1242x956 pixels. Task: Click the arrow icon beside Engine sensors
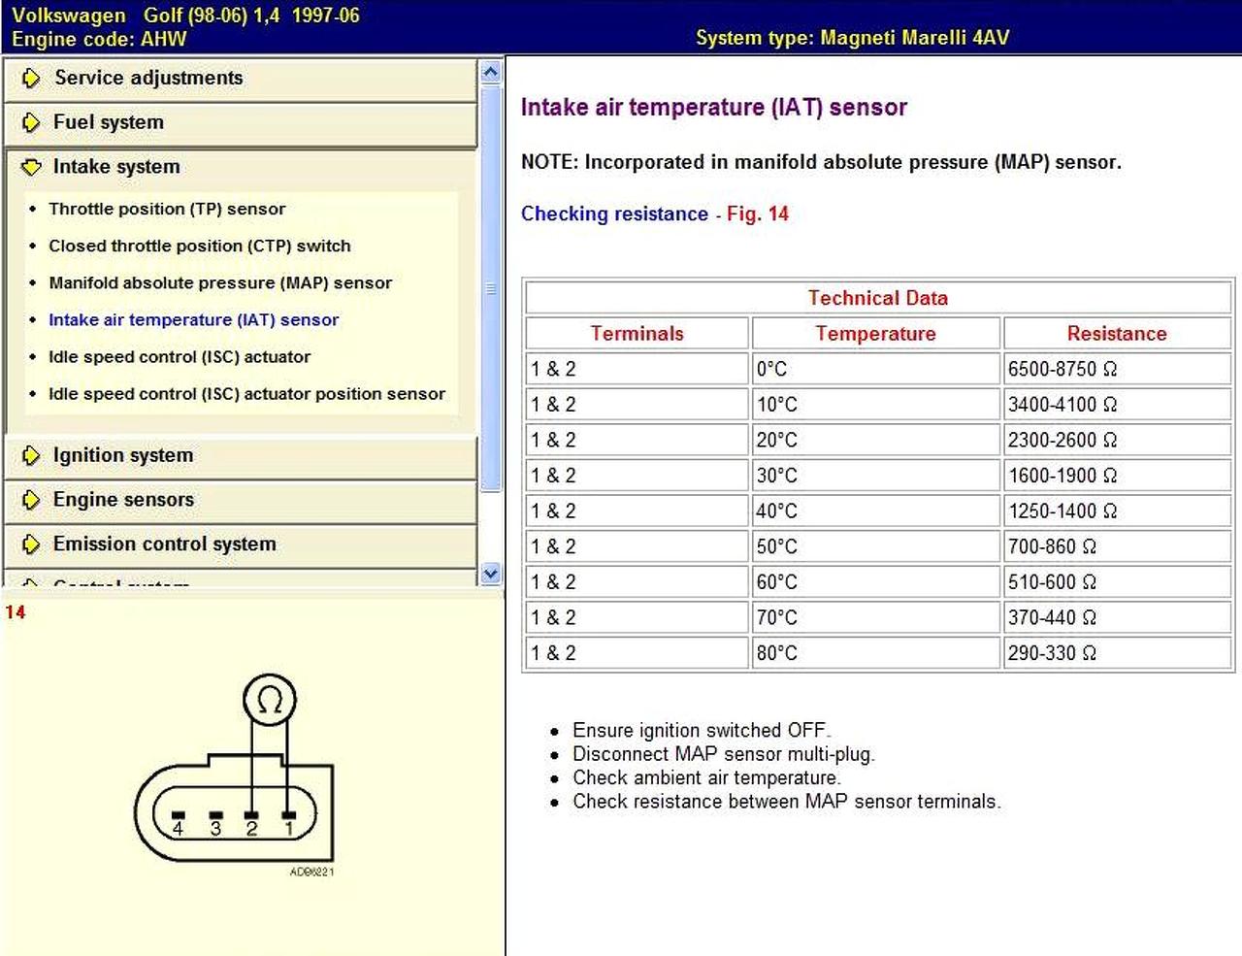(31, 500)
